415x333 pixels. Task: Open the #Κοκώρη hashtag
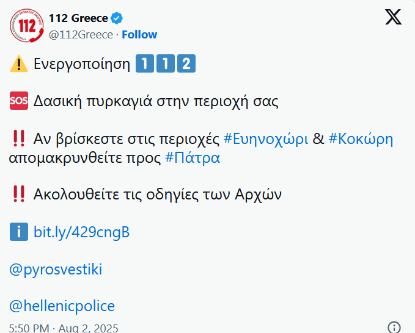(361, 139)
